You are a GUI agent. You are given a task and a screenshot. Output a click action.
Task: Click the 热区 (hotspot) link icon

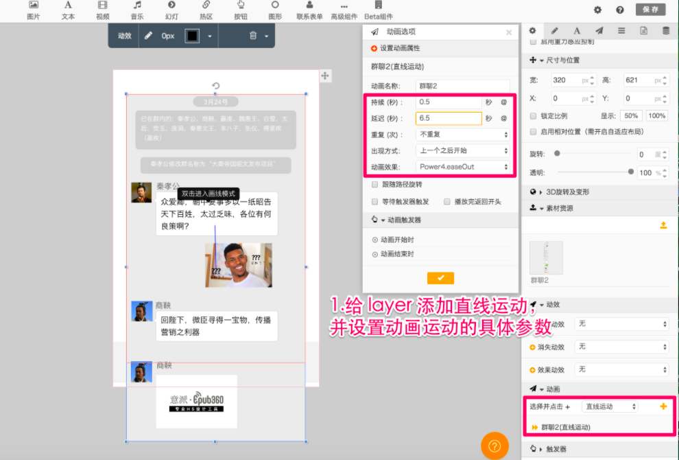coord(205,10)
